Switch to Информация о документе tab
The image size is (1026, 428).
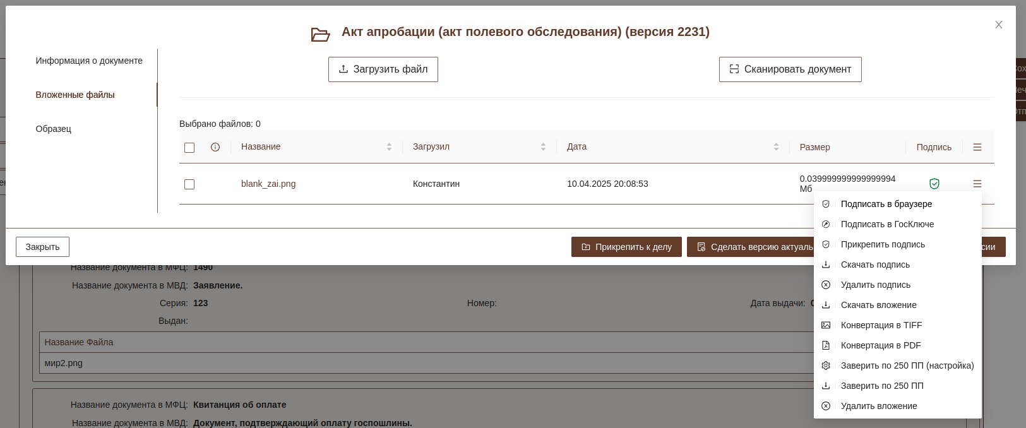click(89, 61)
